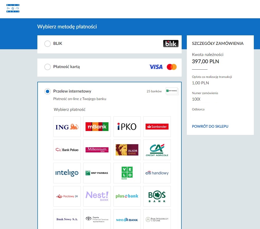260x229 pixels.
Task: Click 'SZCZEGÓŁY ZAMÓWIENIA' heading
Action: pyautogui.click(x=218, y=44)
